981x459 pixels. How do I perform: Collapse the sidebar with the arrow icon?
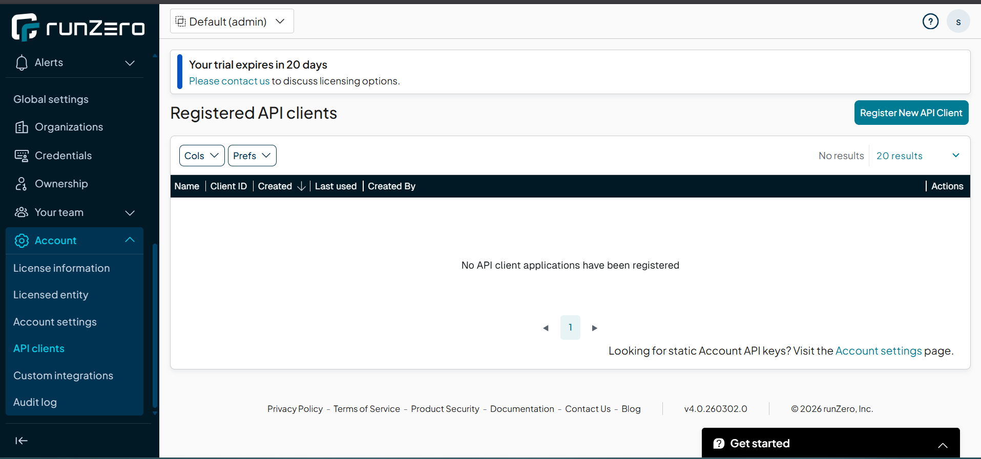click(22, 441)
